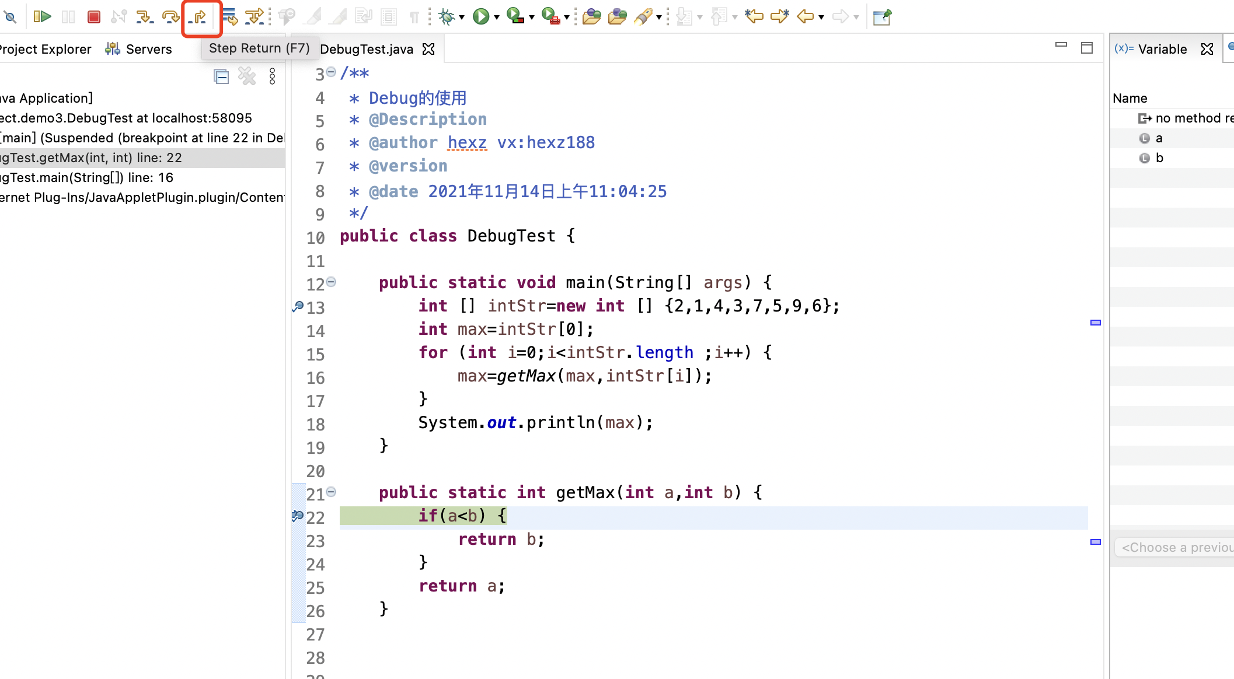Click Collapse All icon in Debug view
Screen dimensions: 1234x679
click(x=221, y=76)
